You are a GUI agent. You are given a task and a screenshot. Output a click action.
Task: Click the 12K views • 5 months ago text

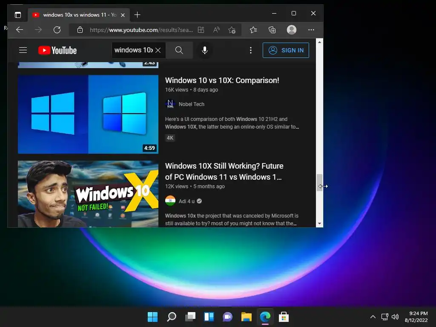pyautogui.click(x=195, y=186)
